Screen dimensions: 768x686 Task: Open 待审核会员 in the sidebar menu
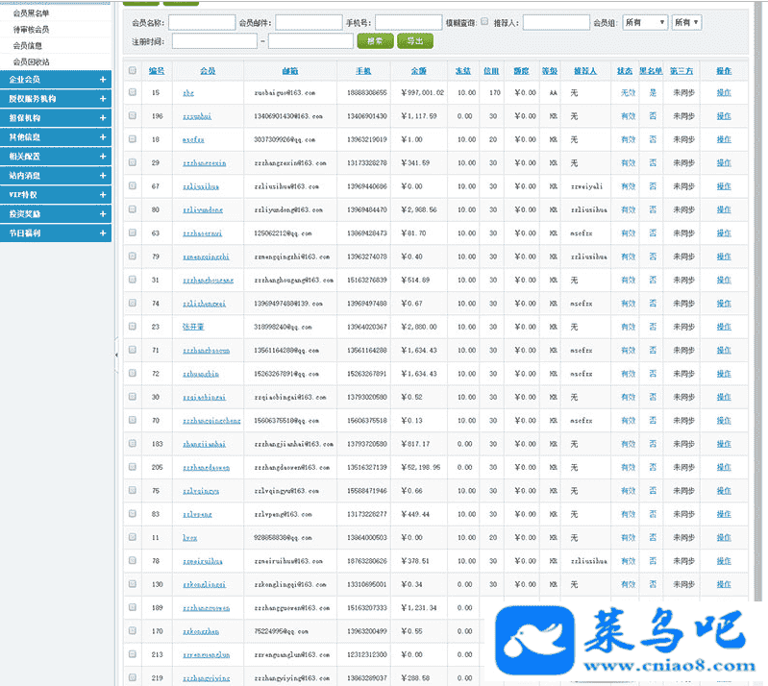click(31, 30)
